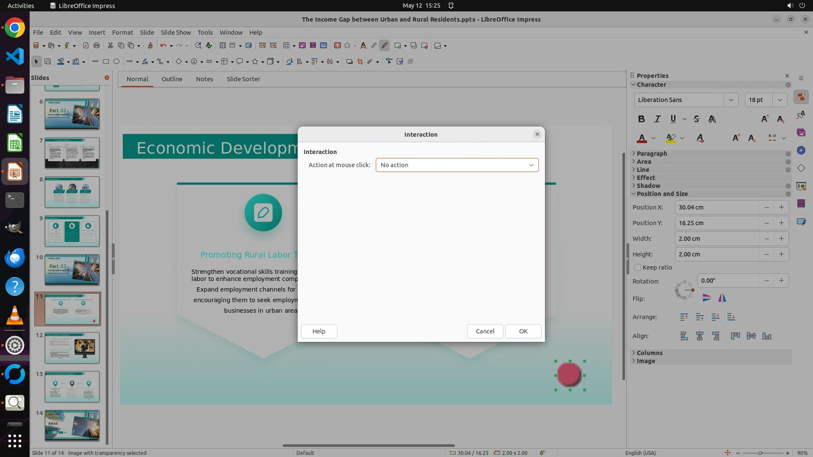Toggle text Shadow icon in Character panel
The width and height of the screenshot is (813, 457).
point(712,119)
